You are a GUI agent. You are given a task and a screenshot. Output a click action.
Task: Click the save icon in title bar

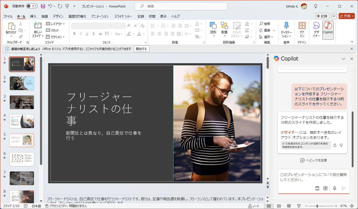pos(43,6)
